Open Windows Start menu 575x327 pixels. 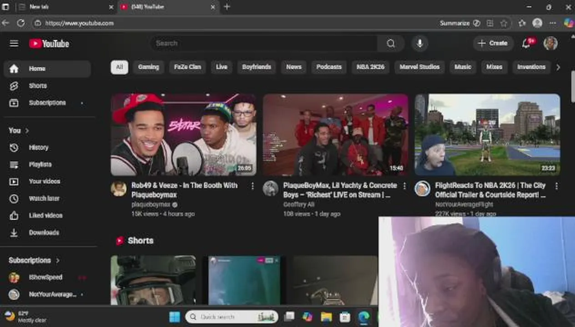coord(175,317)
